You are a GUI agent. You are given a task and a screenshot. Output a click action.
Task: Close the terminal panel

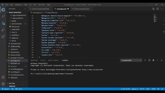(162, 60)
